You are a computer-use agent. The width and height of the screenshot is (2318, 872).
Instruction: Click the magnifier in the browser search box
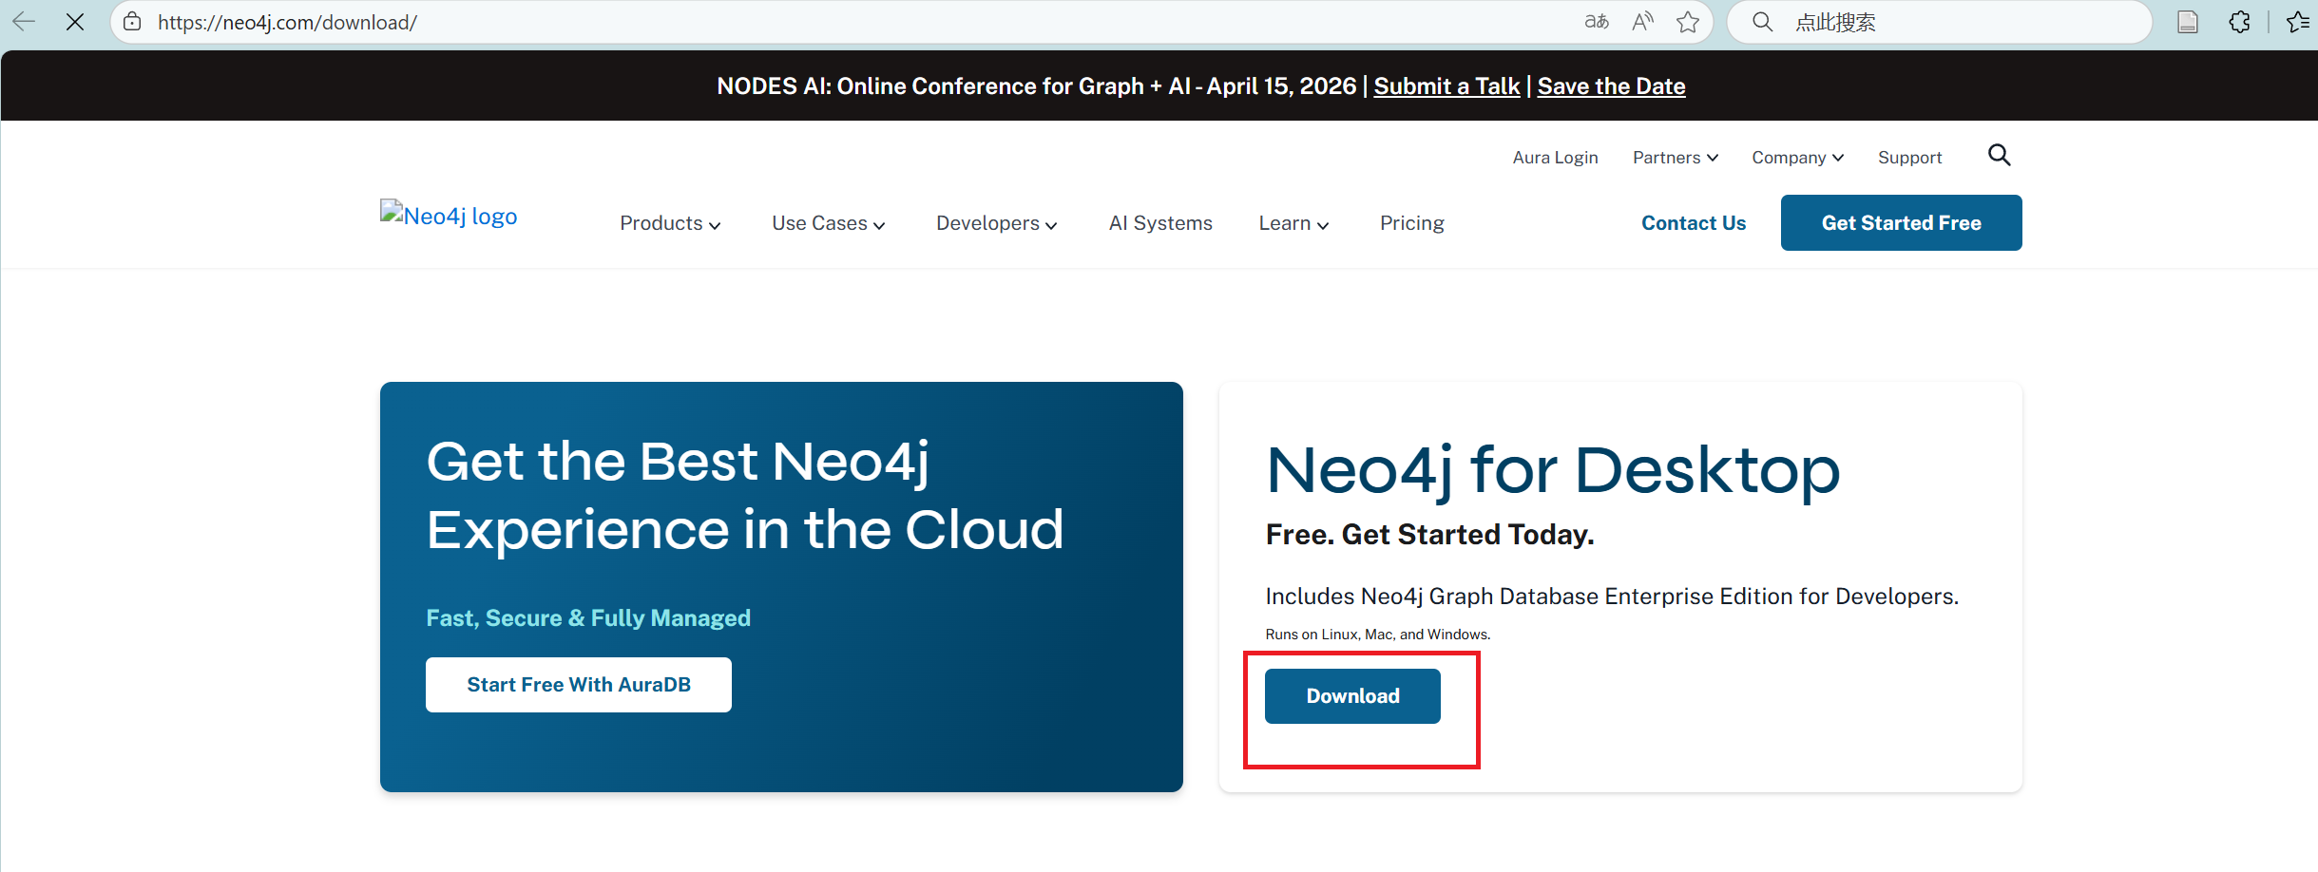(1762, 22)
